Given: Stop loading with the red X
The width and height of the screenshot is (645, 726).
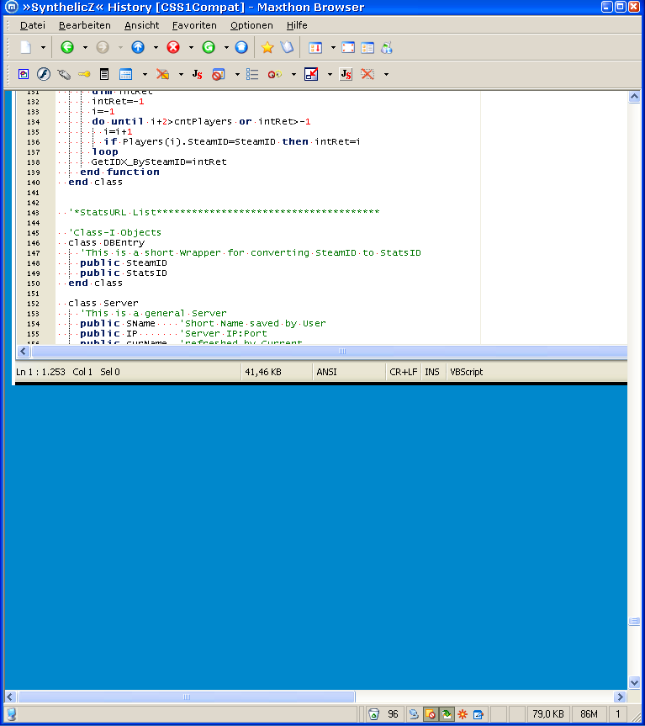Looking at the screenshot, I should [173, 47].
